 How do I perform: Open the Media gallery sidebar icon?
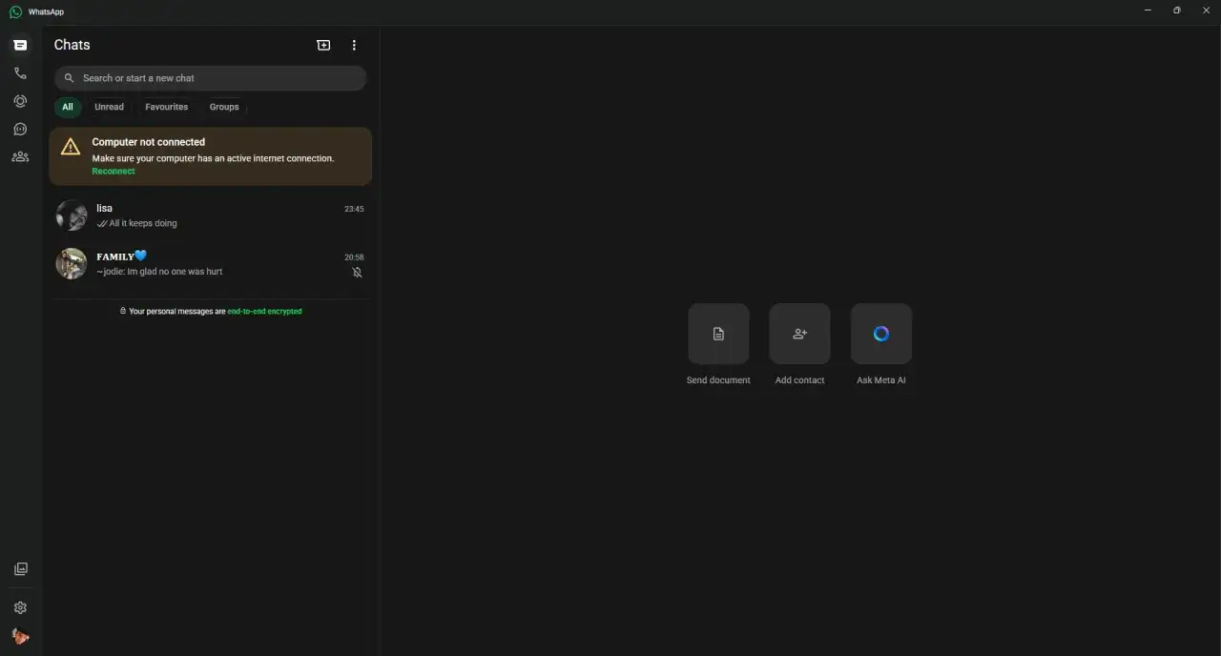tap(20, 569)
